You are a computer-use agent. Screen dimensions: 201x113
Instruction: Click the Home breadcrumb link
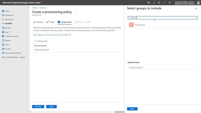coord(35,8)
